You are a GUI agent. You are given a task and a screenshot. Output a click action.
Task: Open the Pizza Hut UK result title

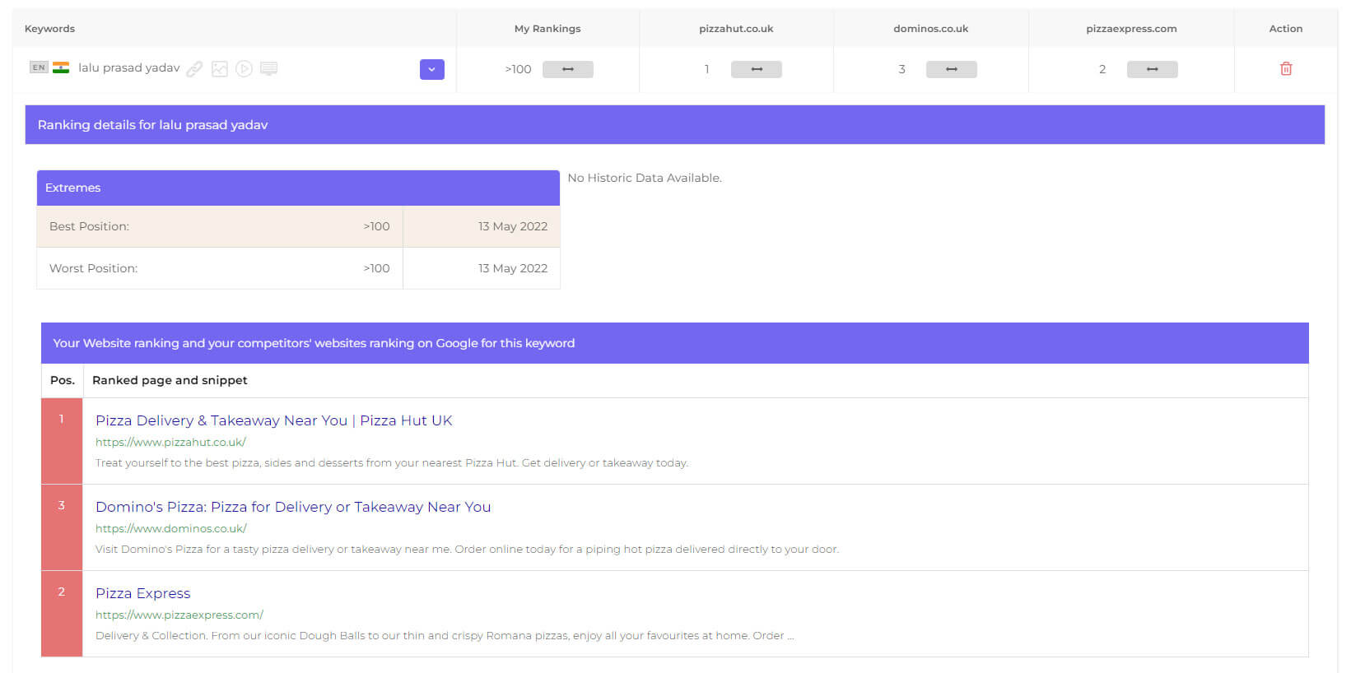[x=274, y=420]
